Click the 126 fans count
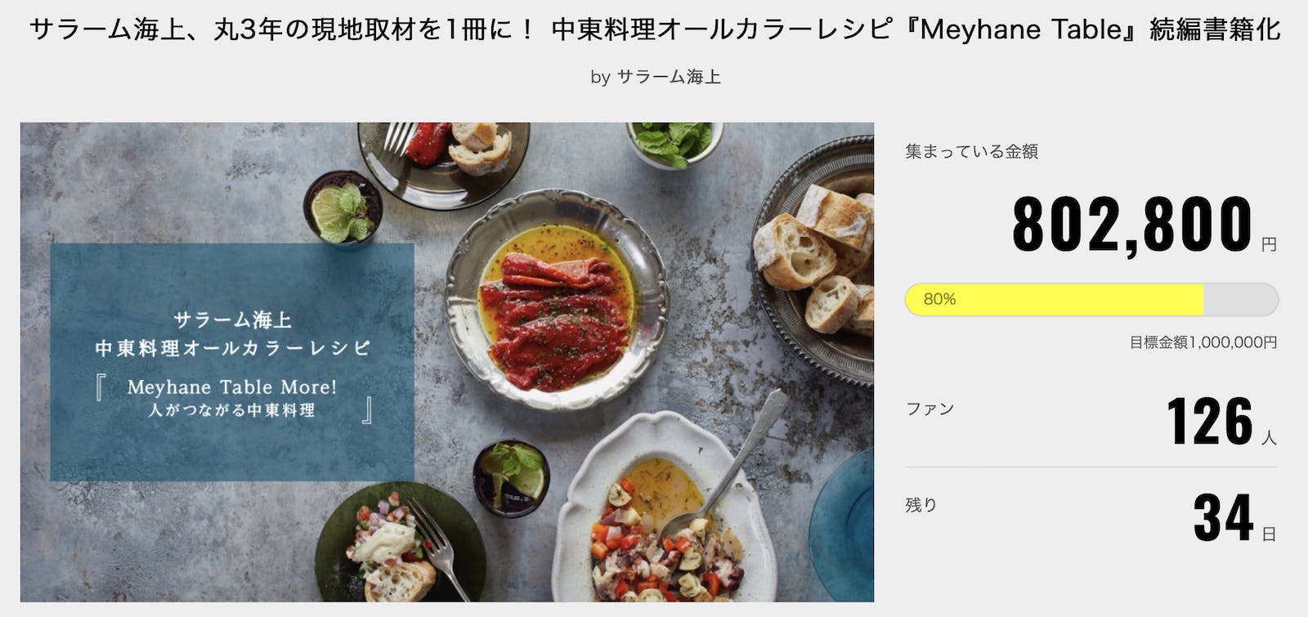Viewport: 1308px width, 617px height. click(1210, 421)
